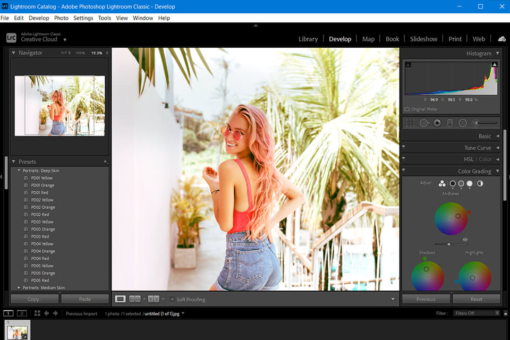The height and width of the screenshot is (340, 510).
Task: Open the Filters Off dropdown
Action: click(476, 313)
